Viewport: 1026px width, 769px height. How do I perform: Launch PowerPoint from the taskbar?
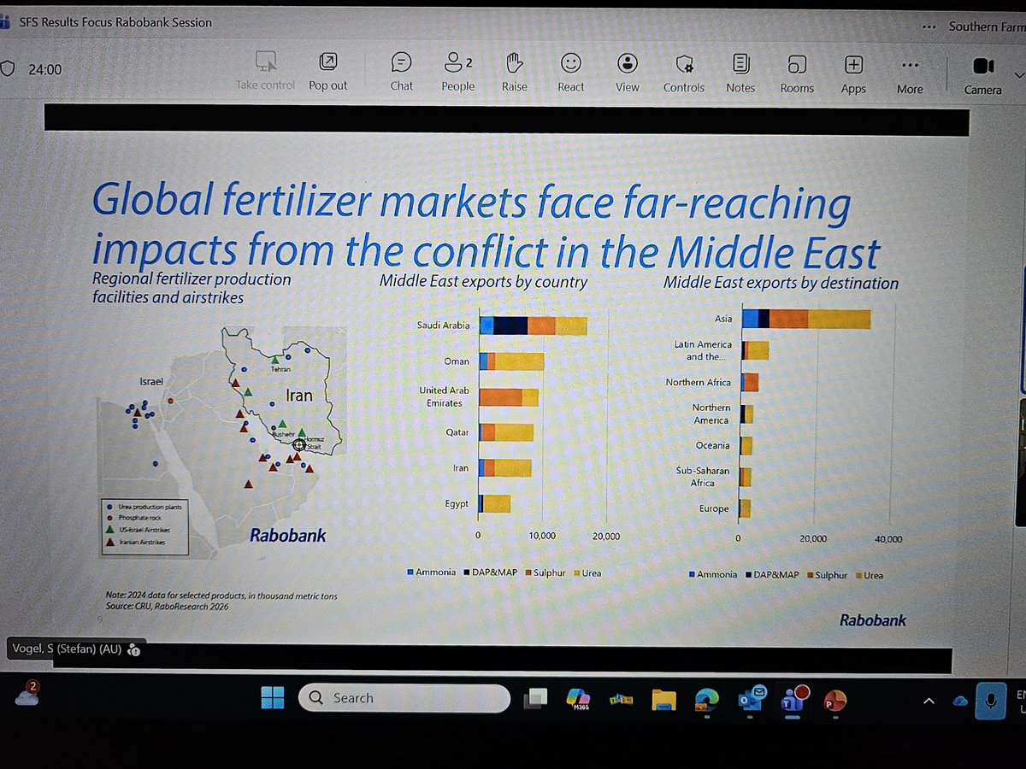(834, 699)
